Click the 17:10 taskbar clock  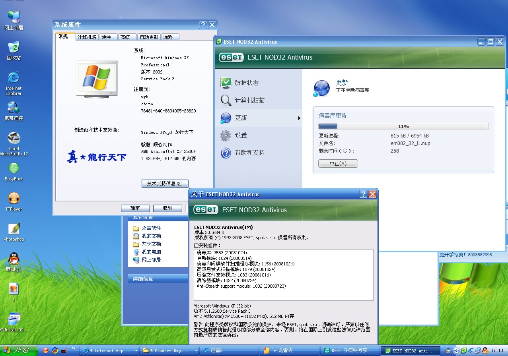pos(497,350)
